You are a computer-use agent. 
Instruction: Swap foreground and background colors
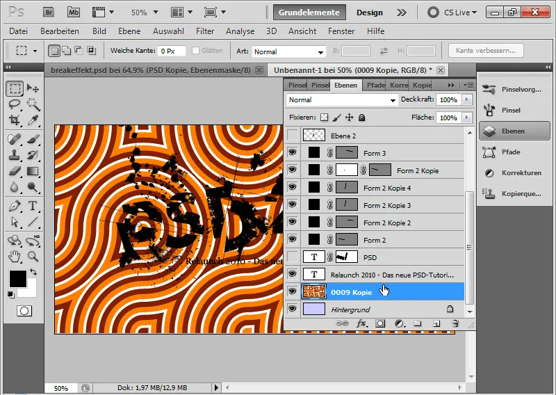[x=33, y=272]
